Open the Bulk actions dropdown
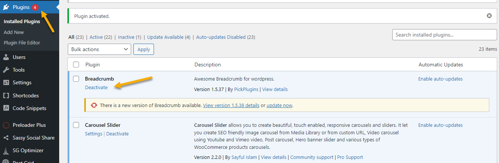This screenshot has height=163, width=499. (x=100, y=49)
